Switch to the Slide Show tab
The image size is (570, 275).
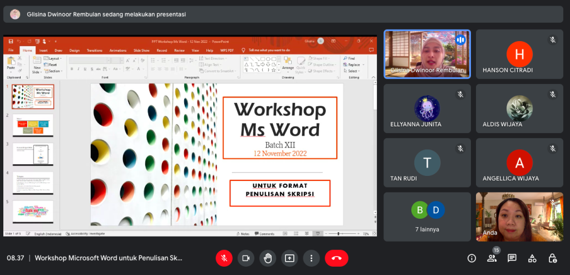(x=141, y=51)
